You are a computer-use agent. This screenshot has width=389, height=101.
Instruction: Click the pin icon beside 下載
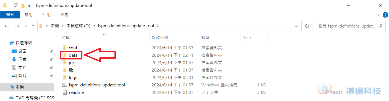pyautogui.click(x=51, y=59)
